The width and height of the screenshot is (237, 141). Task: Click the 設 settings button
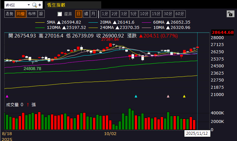coord(41,14)
